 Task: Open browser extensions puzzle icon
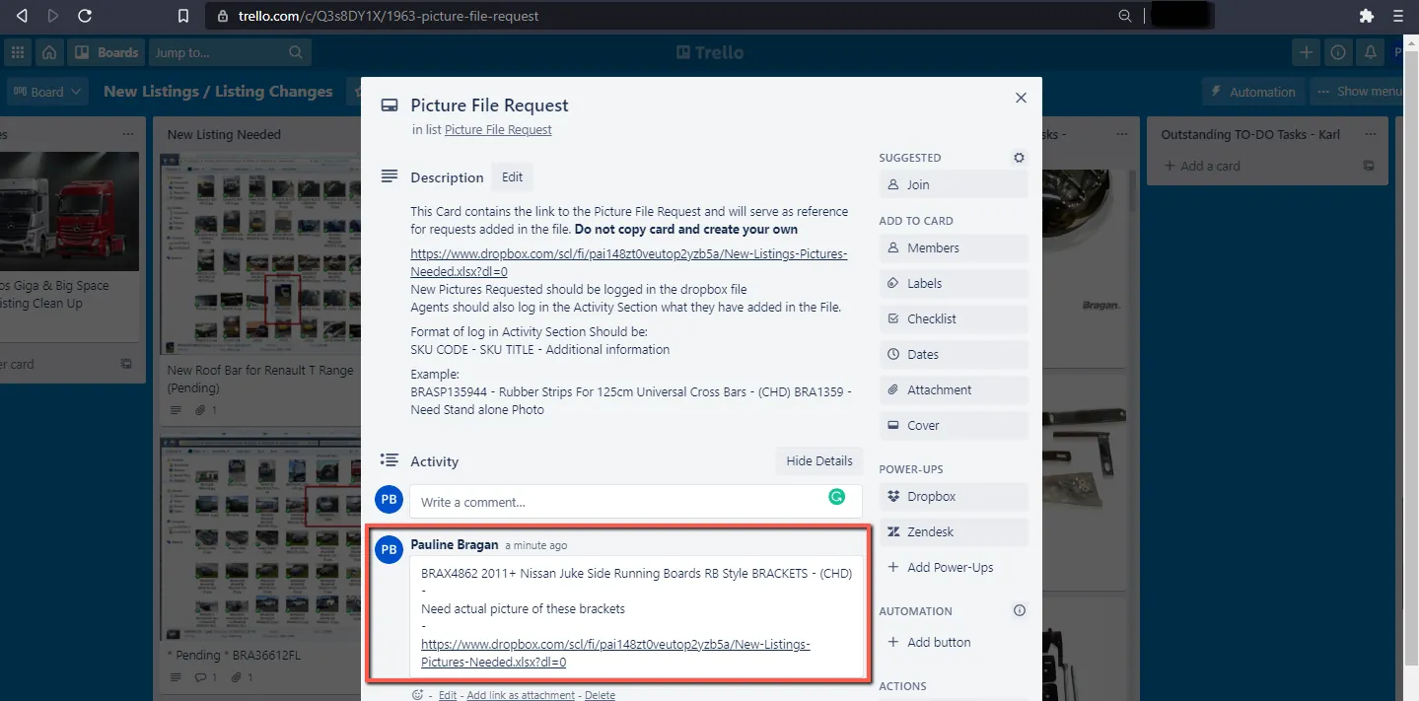click(1366, 16)
